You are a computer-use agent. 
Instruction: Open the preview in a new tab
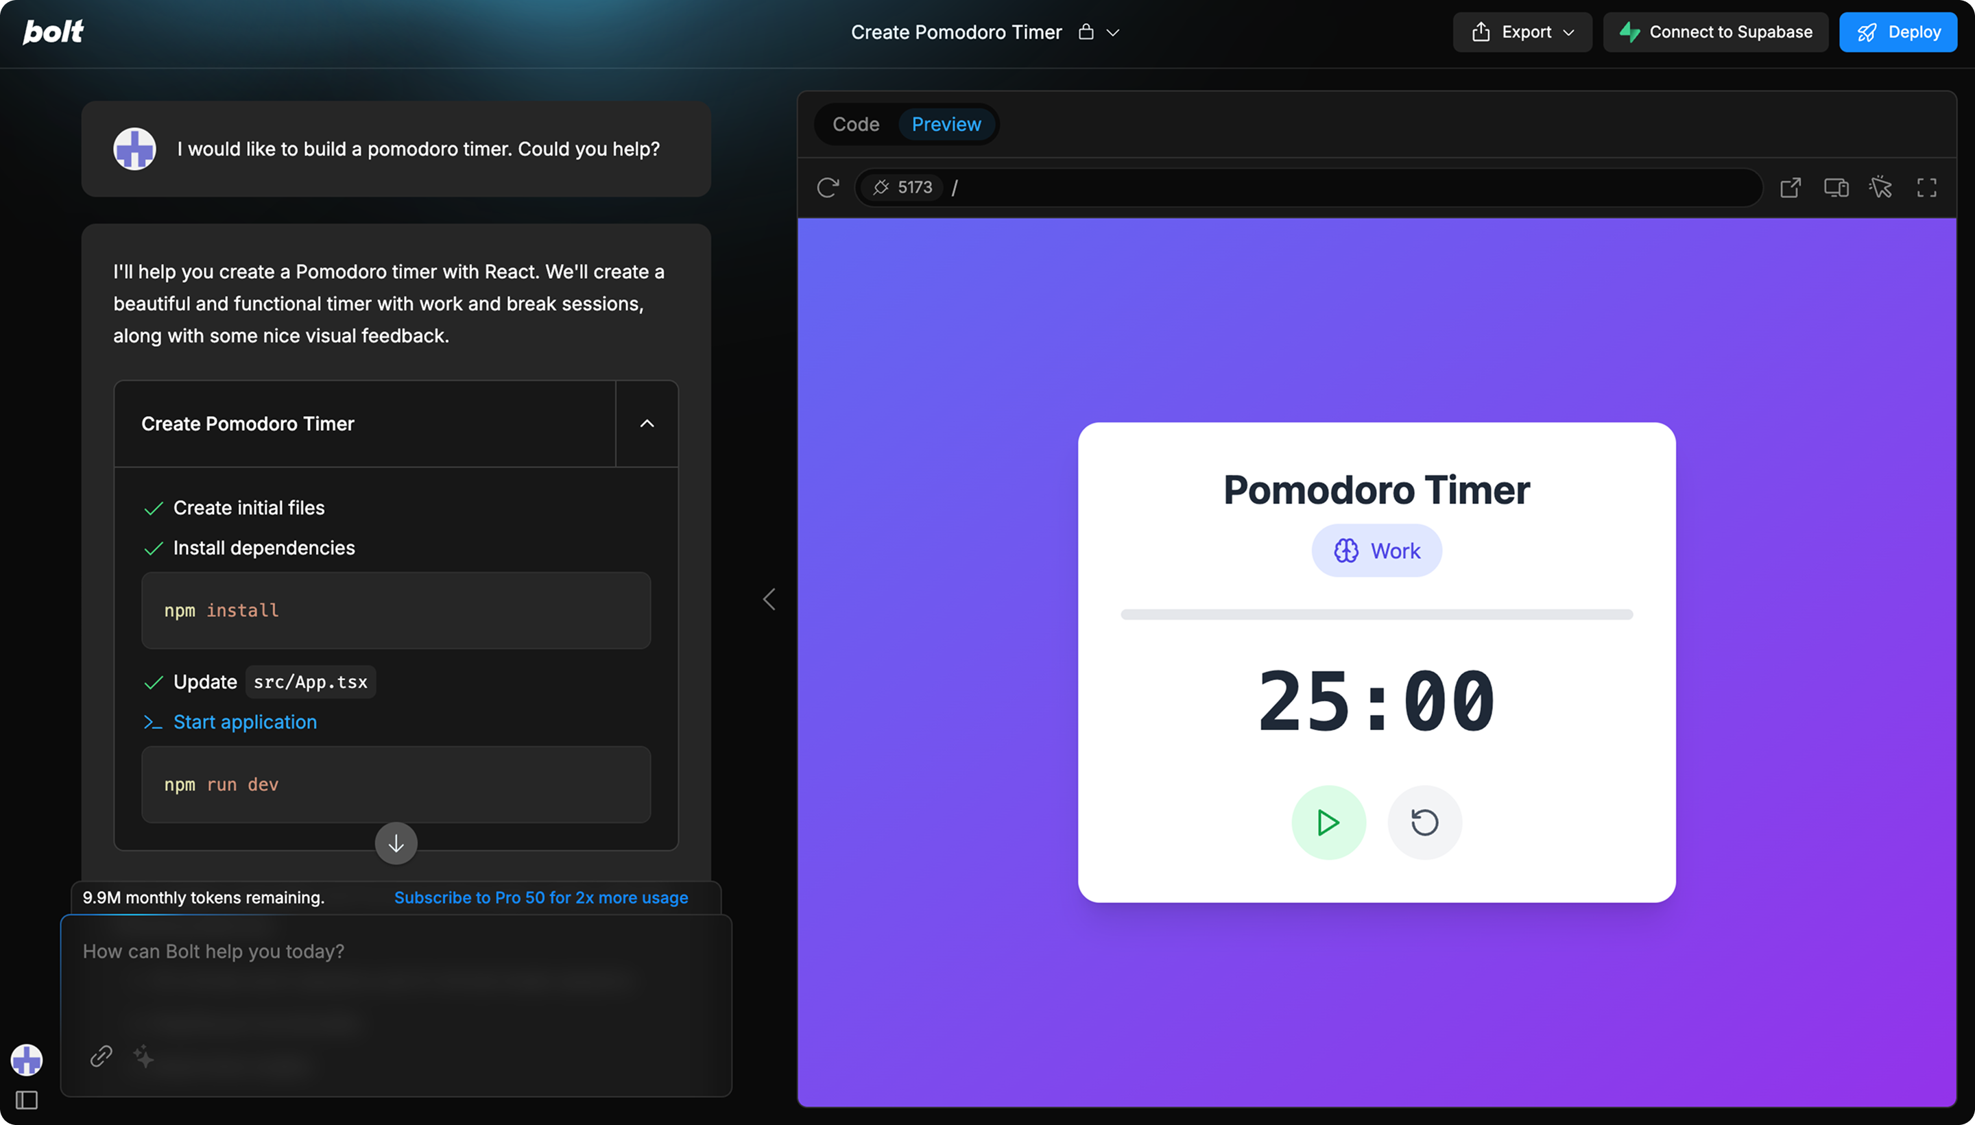[1791, 188]
